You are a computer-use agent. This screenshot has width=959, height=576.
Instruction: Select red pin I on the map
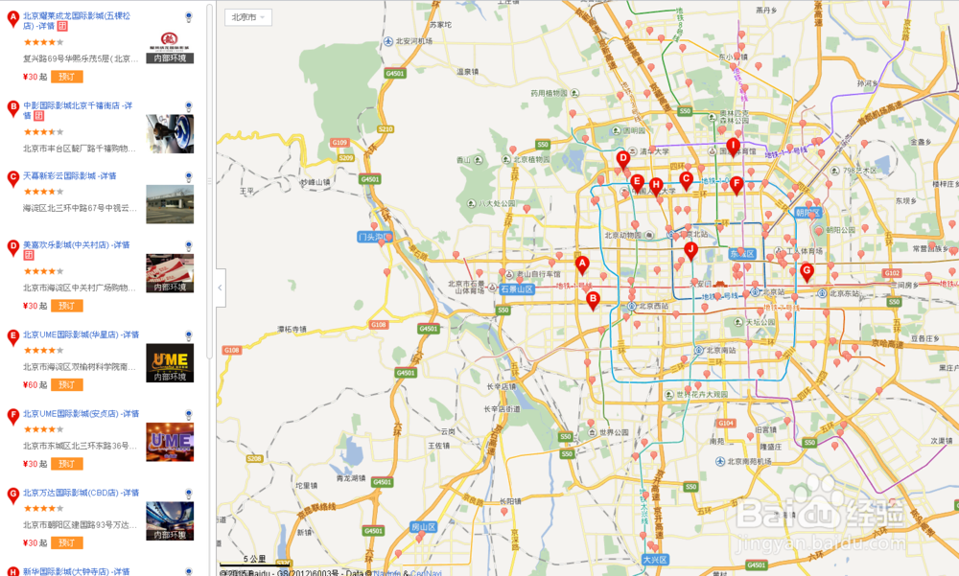(733, 147)
